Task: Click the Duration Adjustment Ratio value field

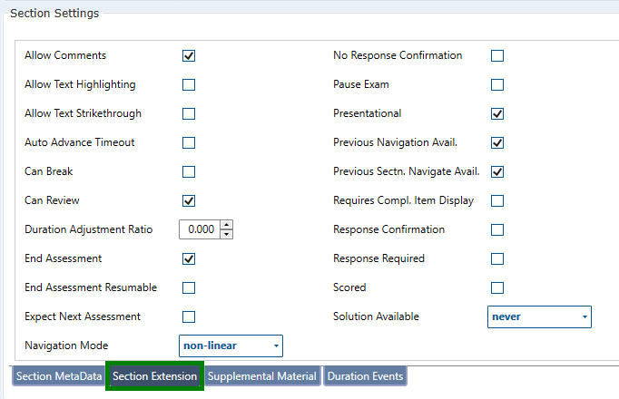Action: click(x=200, y=229)
